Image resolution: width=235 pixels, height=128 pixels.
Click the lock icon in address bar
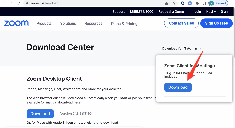(x=27, y=3)
